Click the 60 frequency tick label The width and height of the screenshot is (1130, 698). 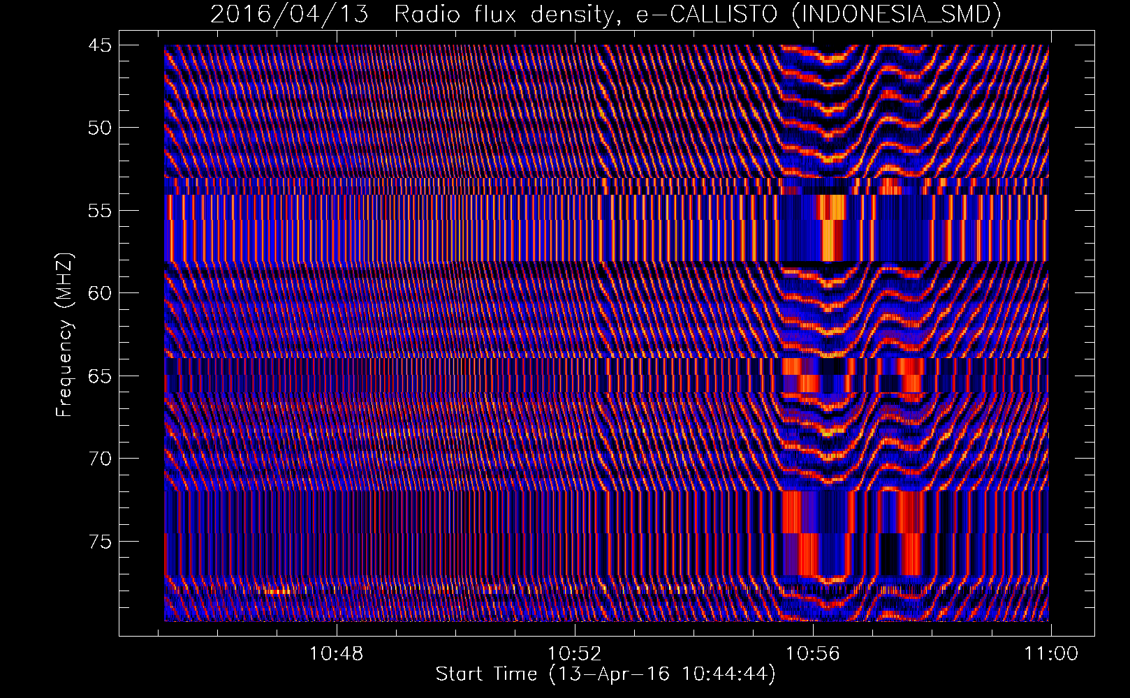pos(100,293)
